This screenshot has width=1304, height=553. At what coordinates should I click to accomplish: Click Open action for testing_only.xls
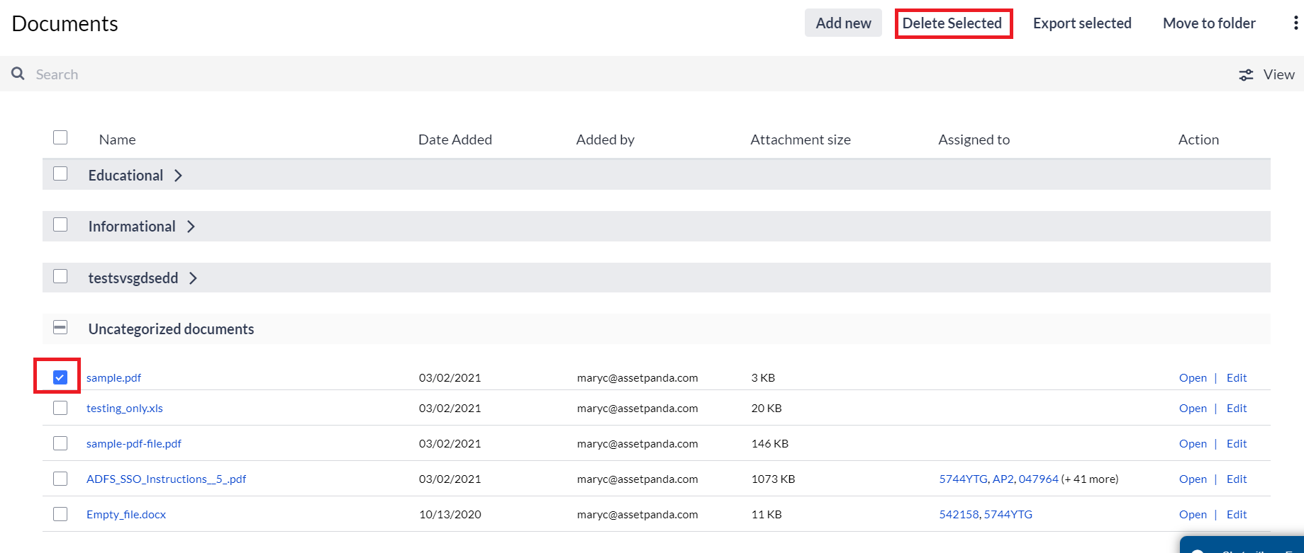1193,408
